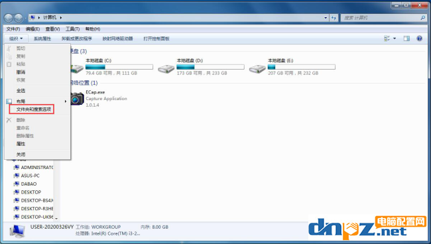Viewport: 431px width, 244px height.
Task: Click the refresh arrows button beside address bar
Action: point(334,18)
